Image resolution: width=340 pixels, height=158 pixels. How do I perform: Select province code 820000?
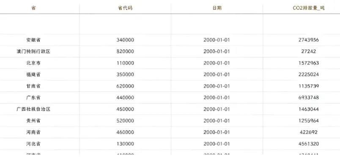click(125, 51)
